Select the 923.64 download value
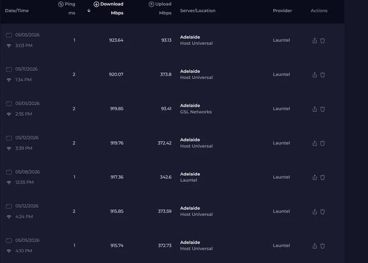 [116, 40]
